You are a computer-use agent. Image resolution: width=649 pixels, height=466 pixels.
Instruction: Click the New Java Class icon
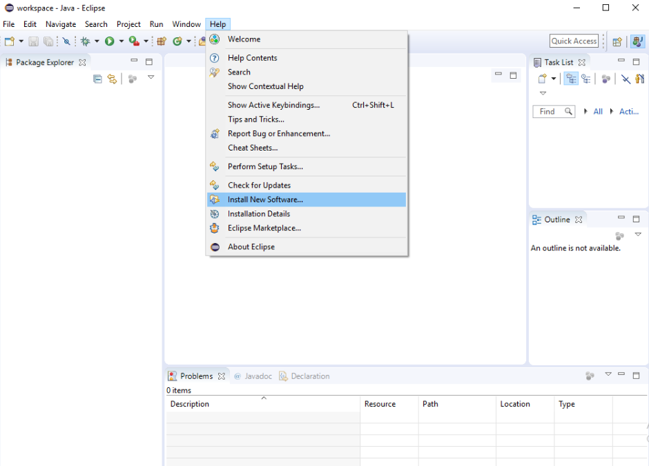[x=177, y=41]
